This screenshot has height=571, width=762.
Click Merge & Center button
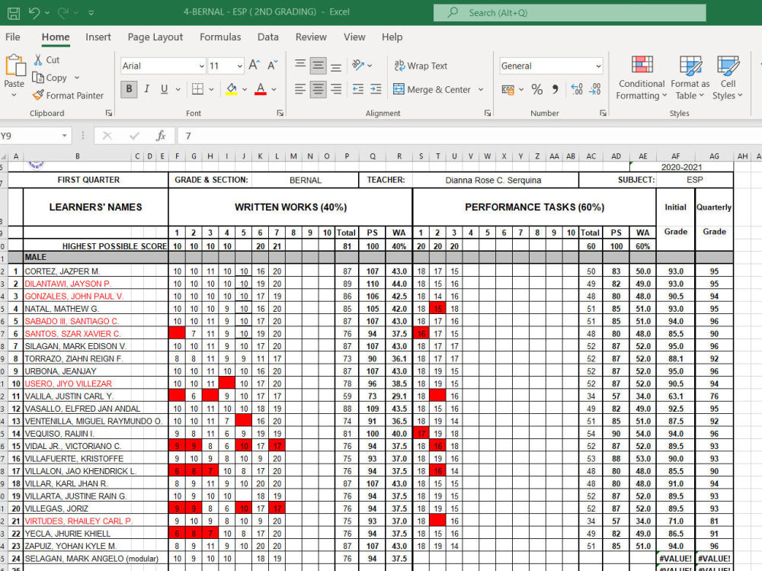point(433,89)
